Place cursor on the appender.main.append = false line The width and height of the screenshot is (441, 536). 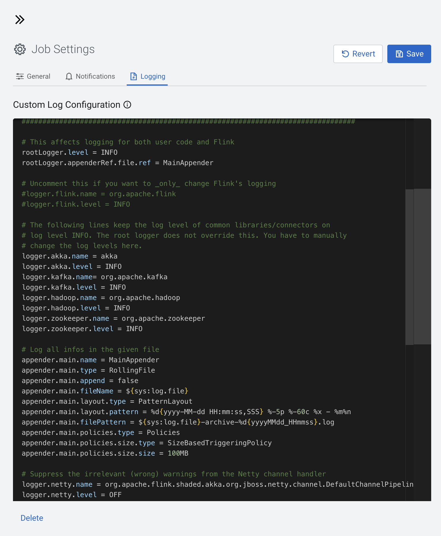point(80,381)
